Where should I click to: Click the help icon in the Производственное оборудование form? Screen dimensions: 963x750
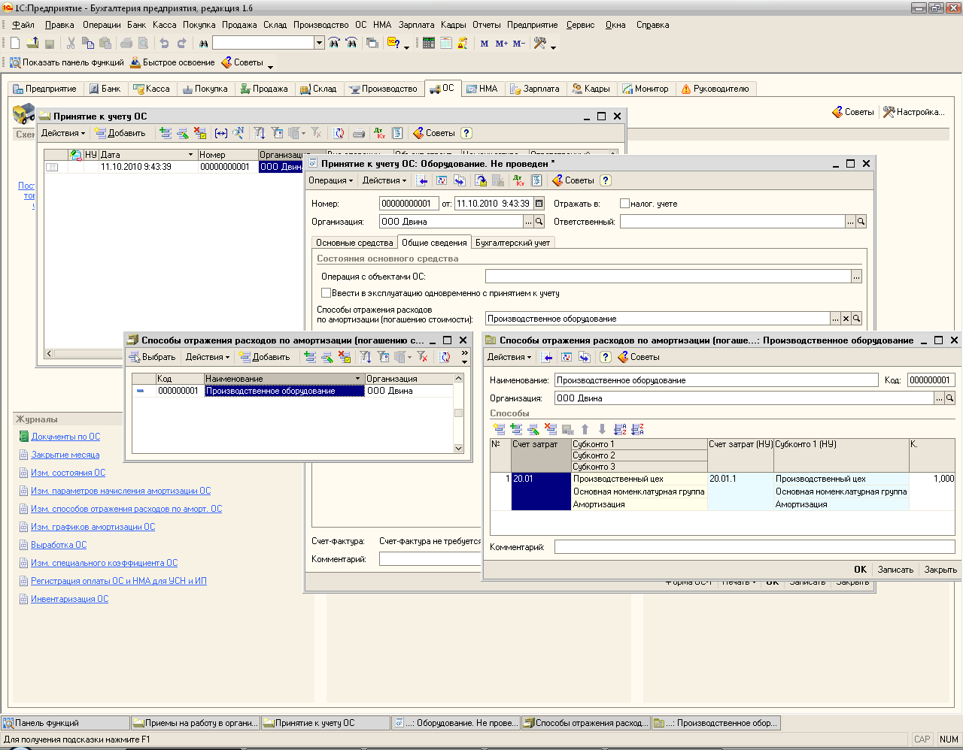(x=606, y=357)
